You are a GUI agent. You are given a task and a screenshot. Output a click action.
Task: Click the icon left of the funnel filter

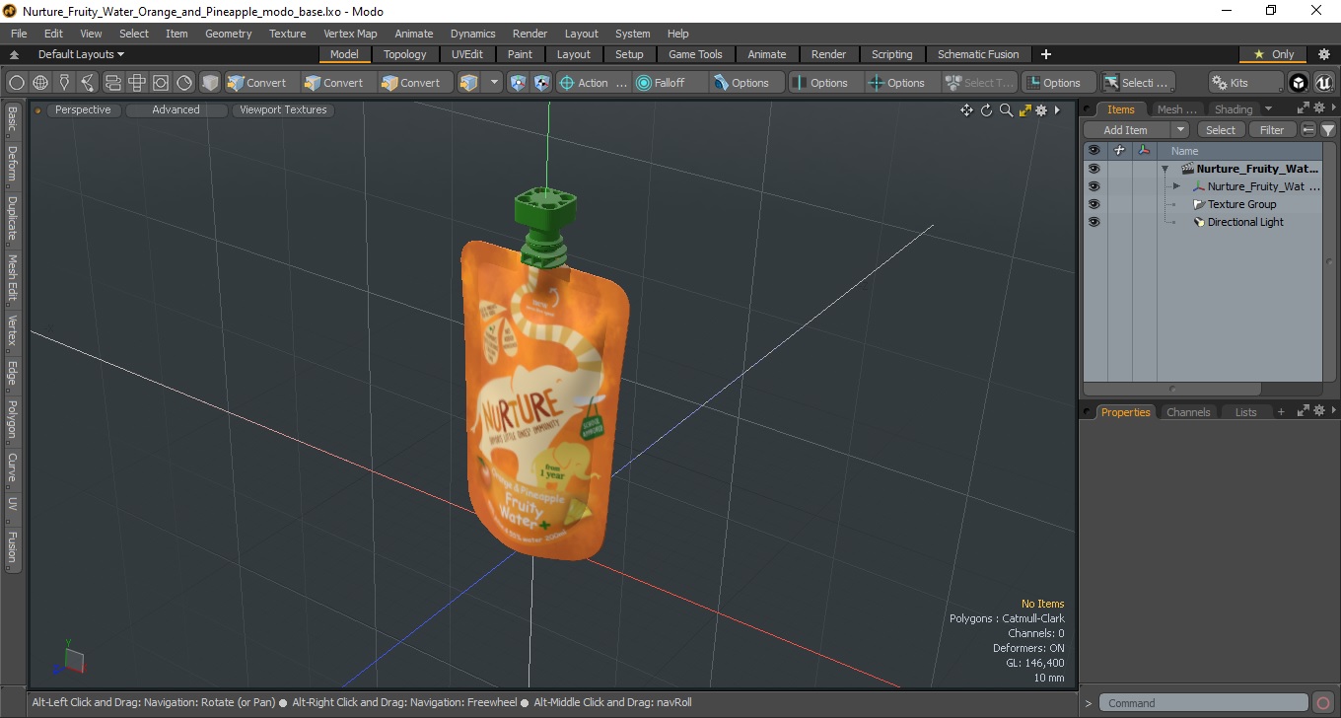[1308, 130]
